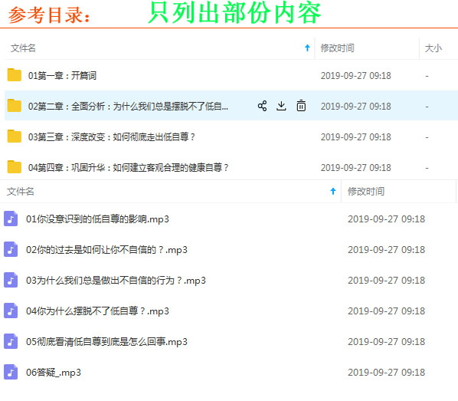Toggle sort arrow in lower 文件名 header
Viewport: 458px width, 401px height.
point(333,191)
